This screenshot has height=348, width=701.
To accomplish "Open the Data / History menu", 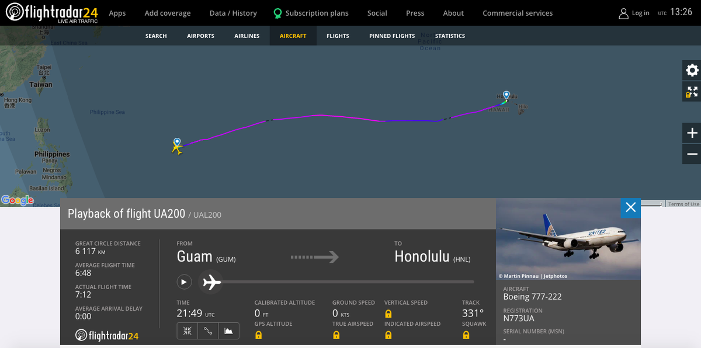I will 233,13.
